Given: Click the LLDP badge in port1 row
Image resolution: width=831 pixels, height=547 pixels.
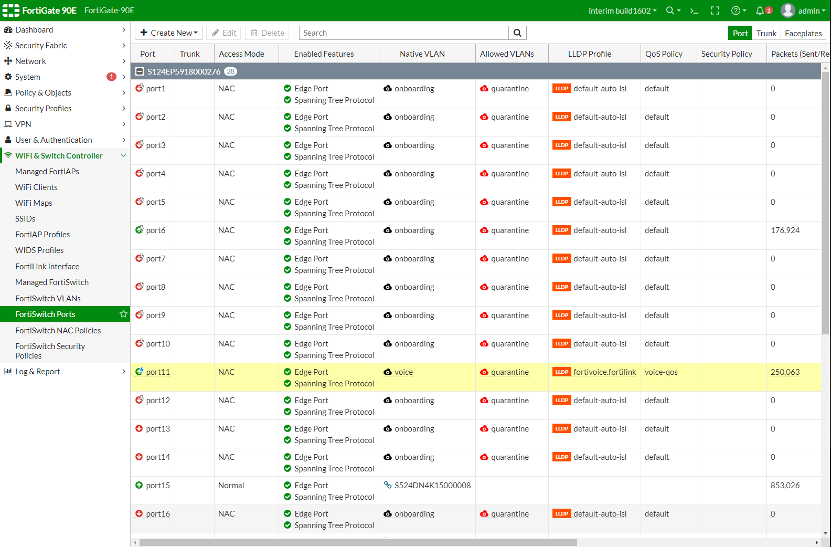Looking at the screenshot, I should 562,88.
